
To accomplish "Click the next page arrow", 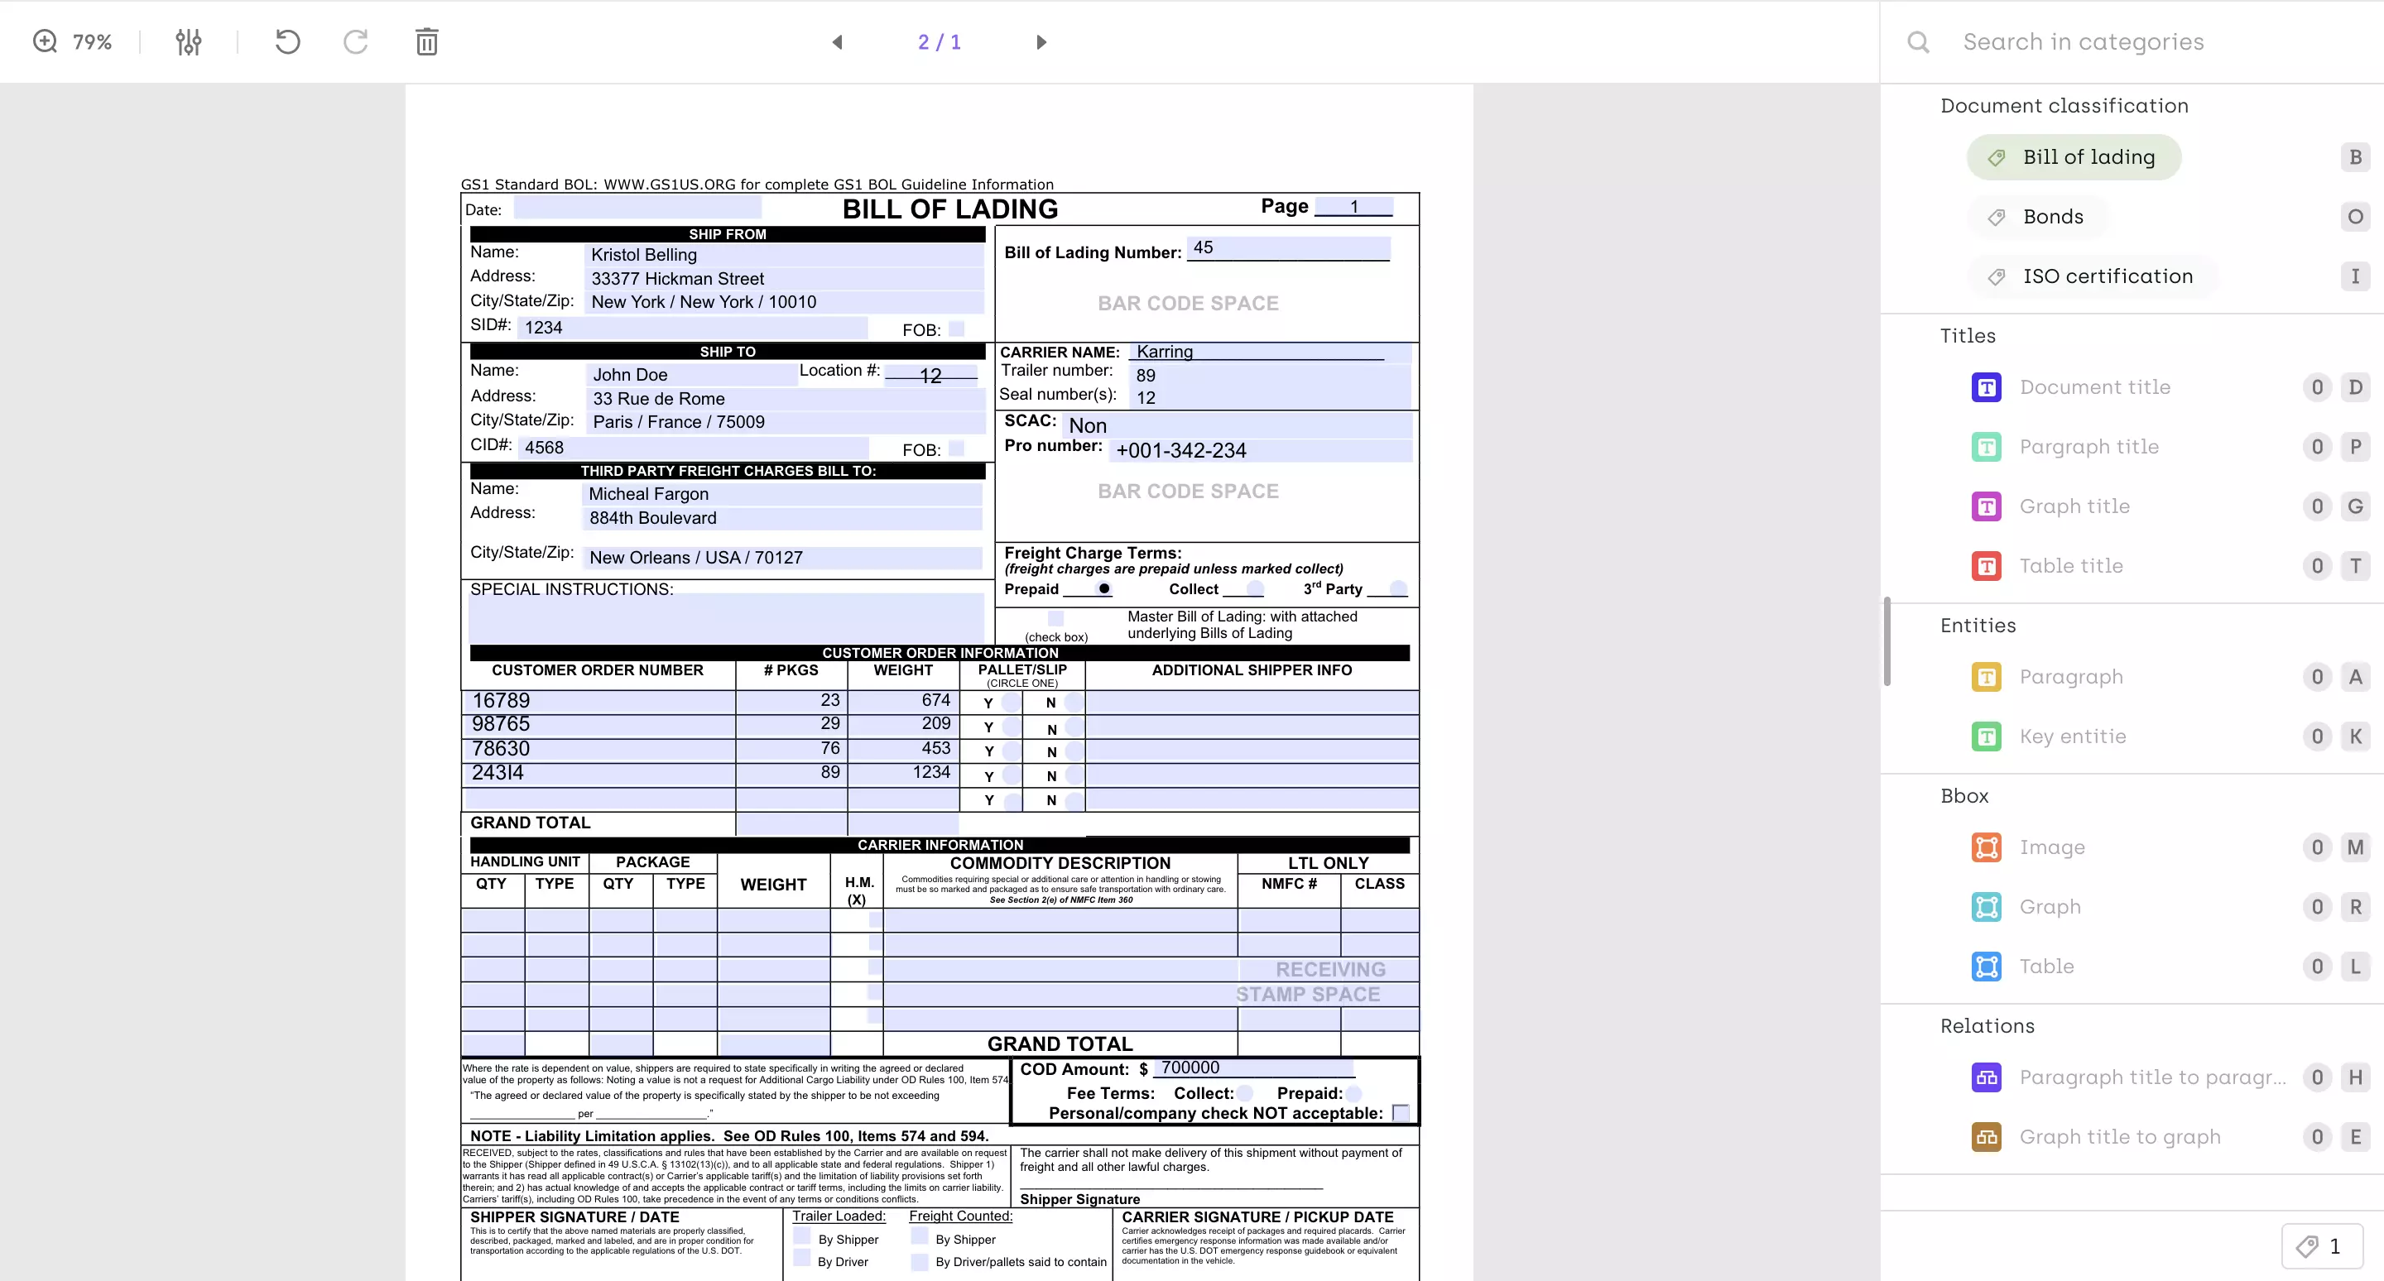I will [x=1041, y=41].
